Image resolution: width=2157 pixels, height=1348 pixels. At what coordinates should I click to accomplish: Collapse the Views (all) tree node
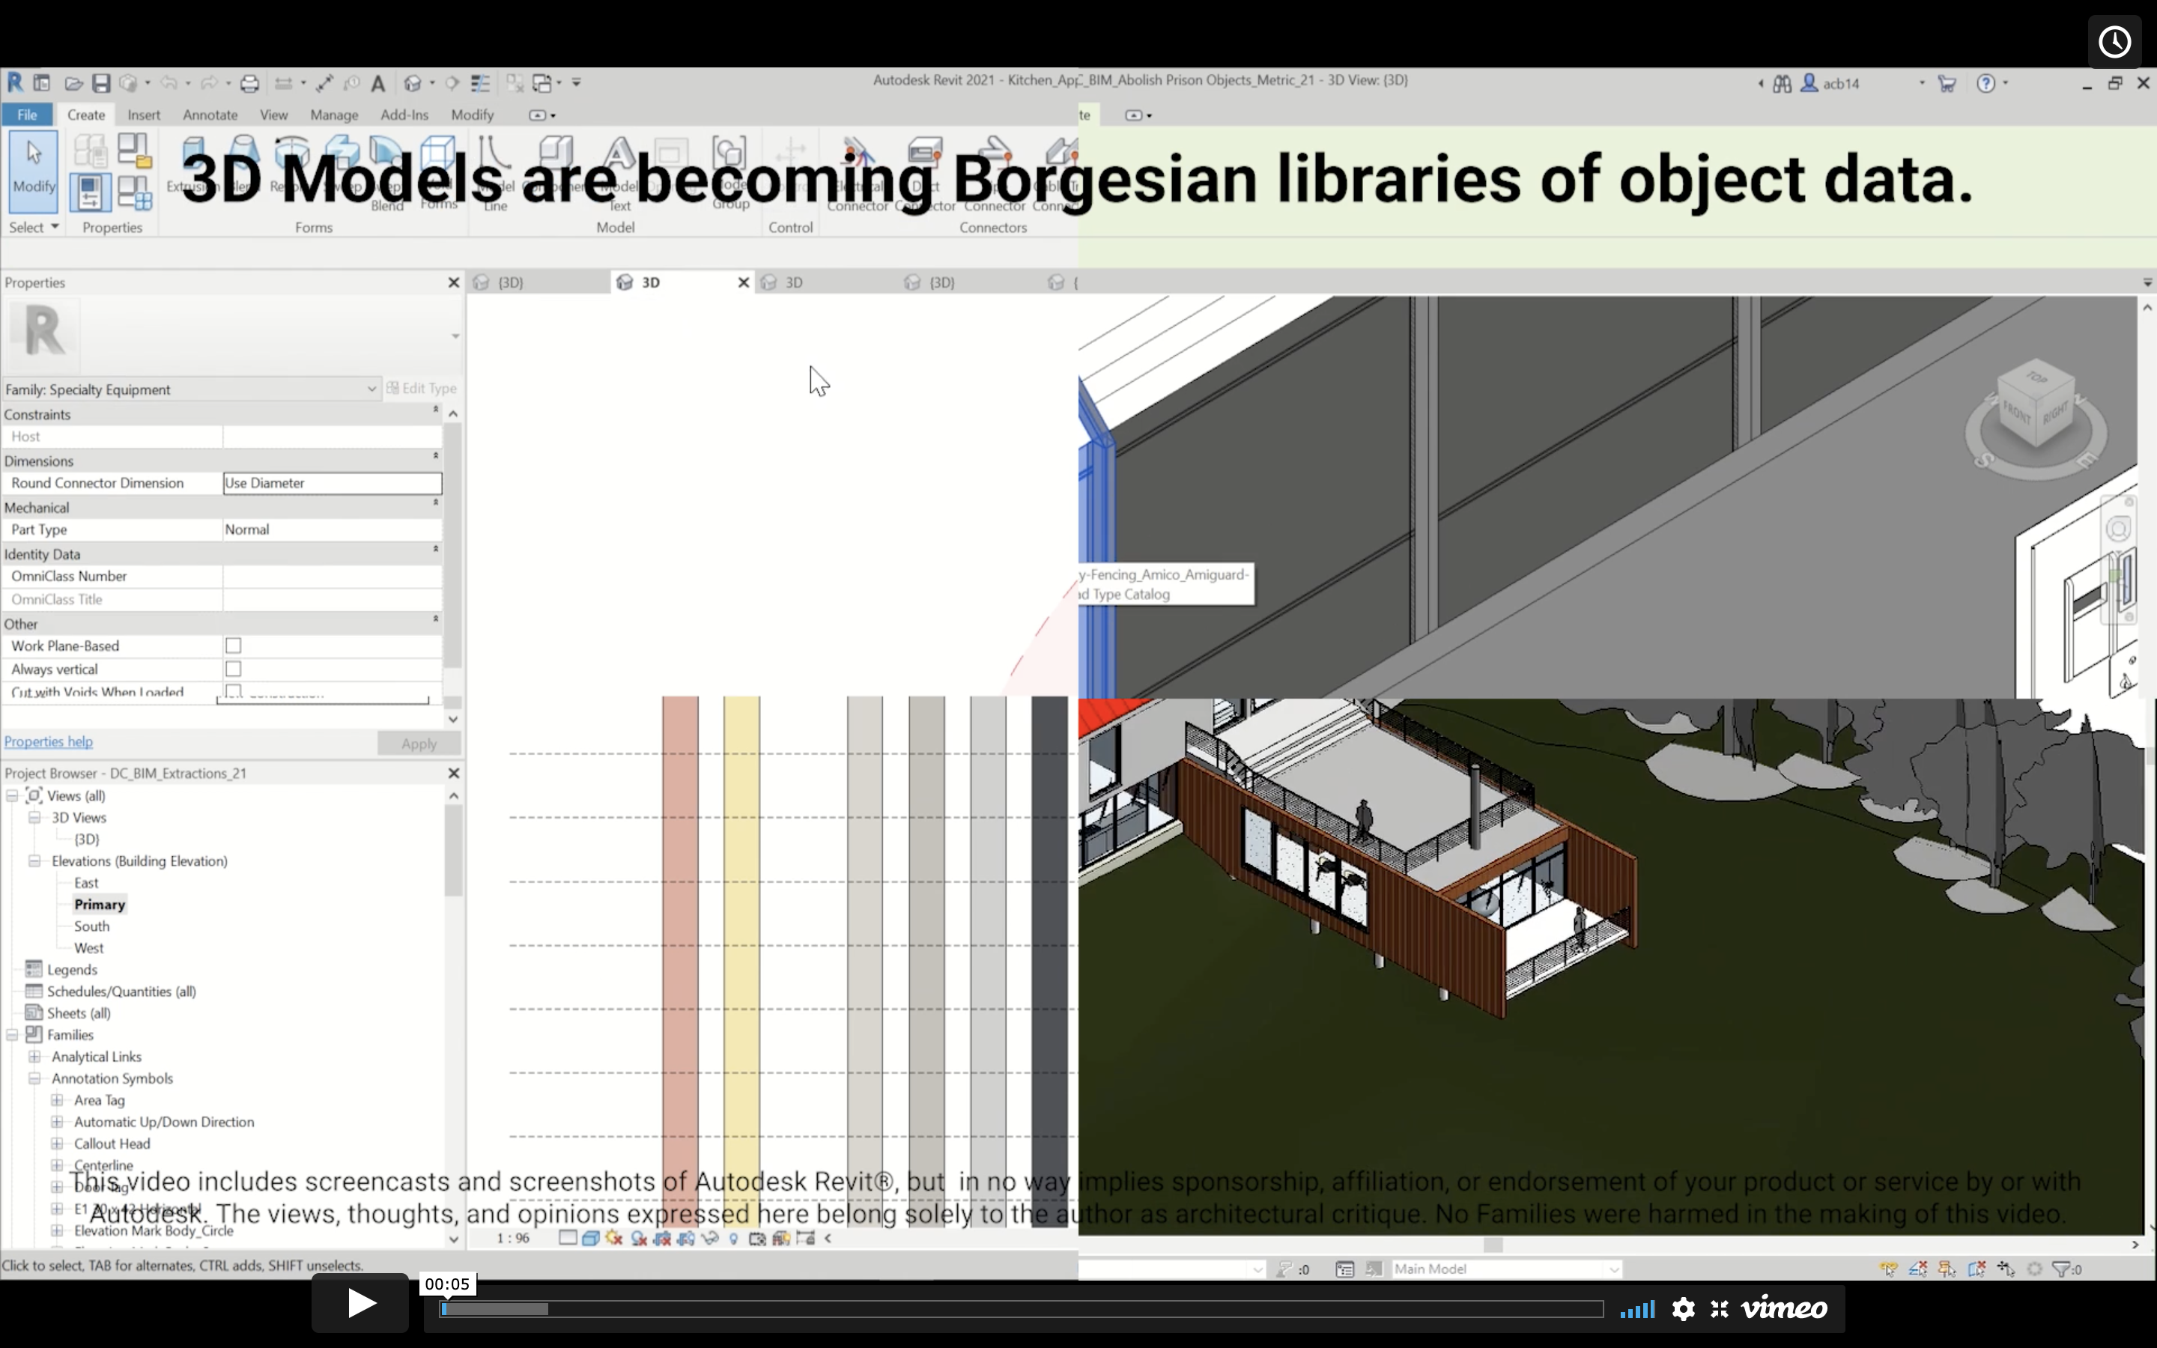point(13,795)
